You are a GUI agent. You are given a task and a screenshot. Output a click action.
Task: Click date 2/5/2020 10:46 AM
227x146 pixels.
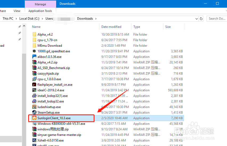(114, 118)
